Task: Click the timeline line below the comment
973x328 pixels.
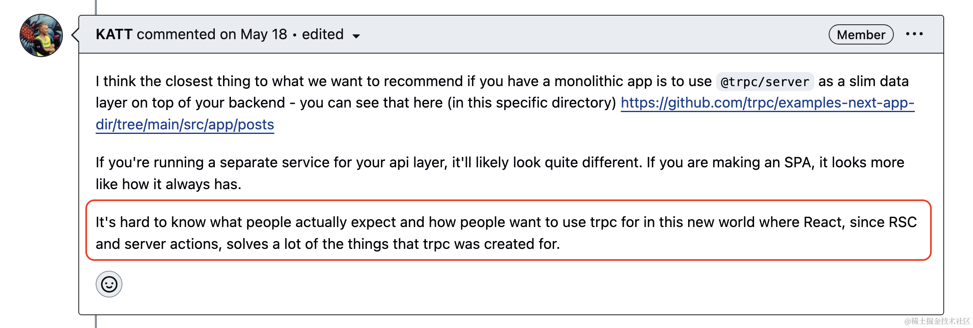Action: 96,321
